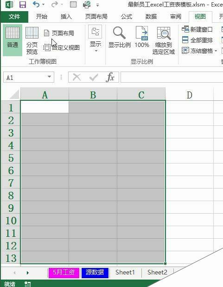Open the 页面布局 ribbon tab
Screen dimensions: 223x287
click(96, 17)
